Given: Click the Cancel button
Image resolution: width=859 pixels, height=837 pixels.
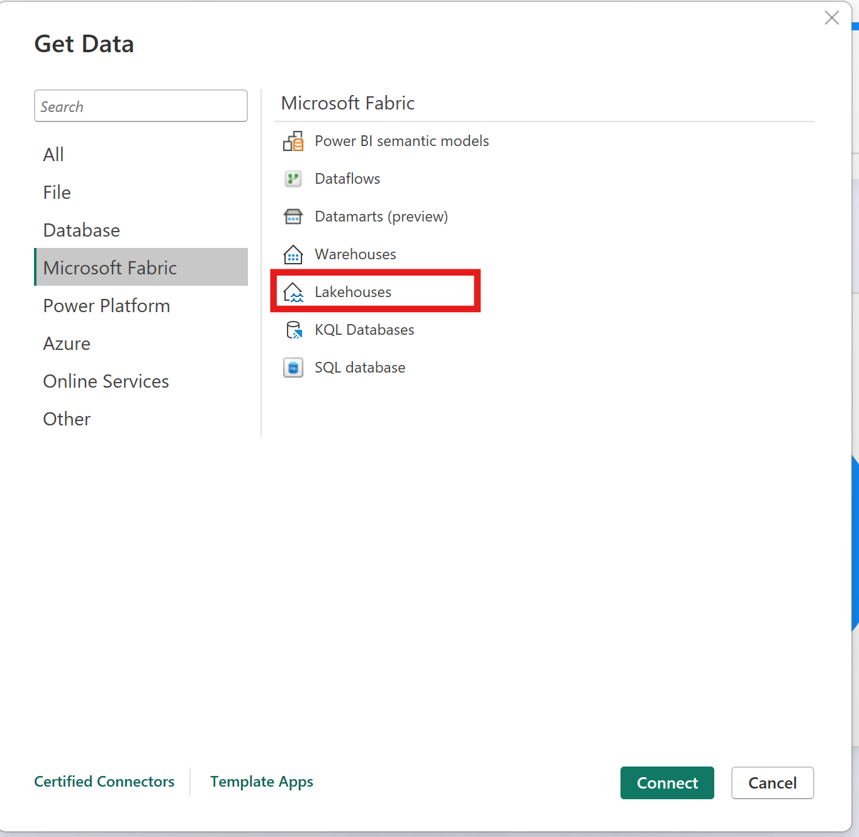Looking at the screenshot, I should point(773,783).
